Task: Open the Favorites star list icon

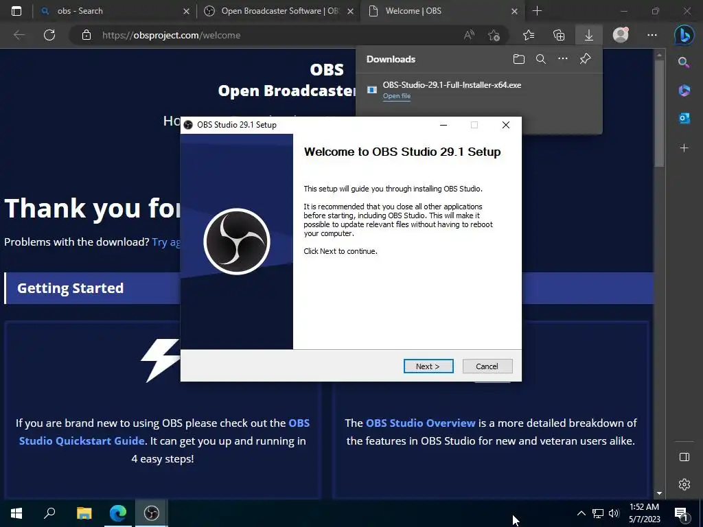Action: [x=529, y=35]
